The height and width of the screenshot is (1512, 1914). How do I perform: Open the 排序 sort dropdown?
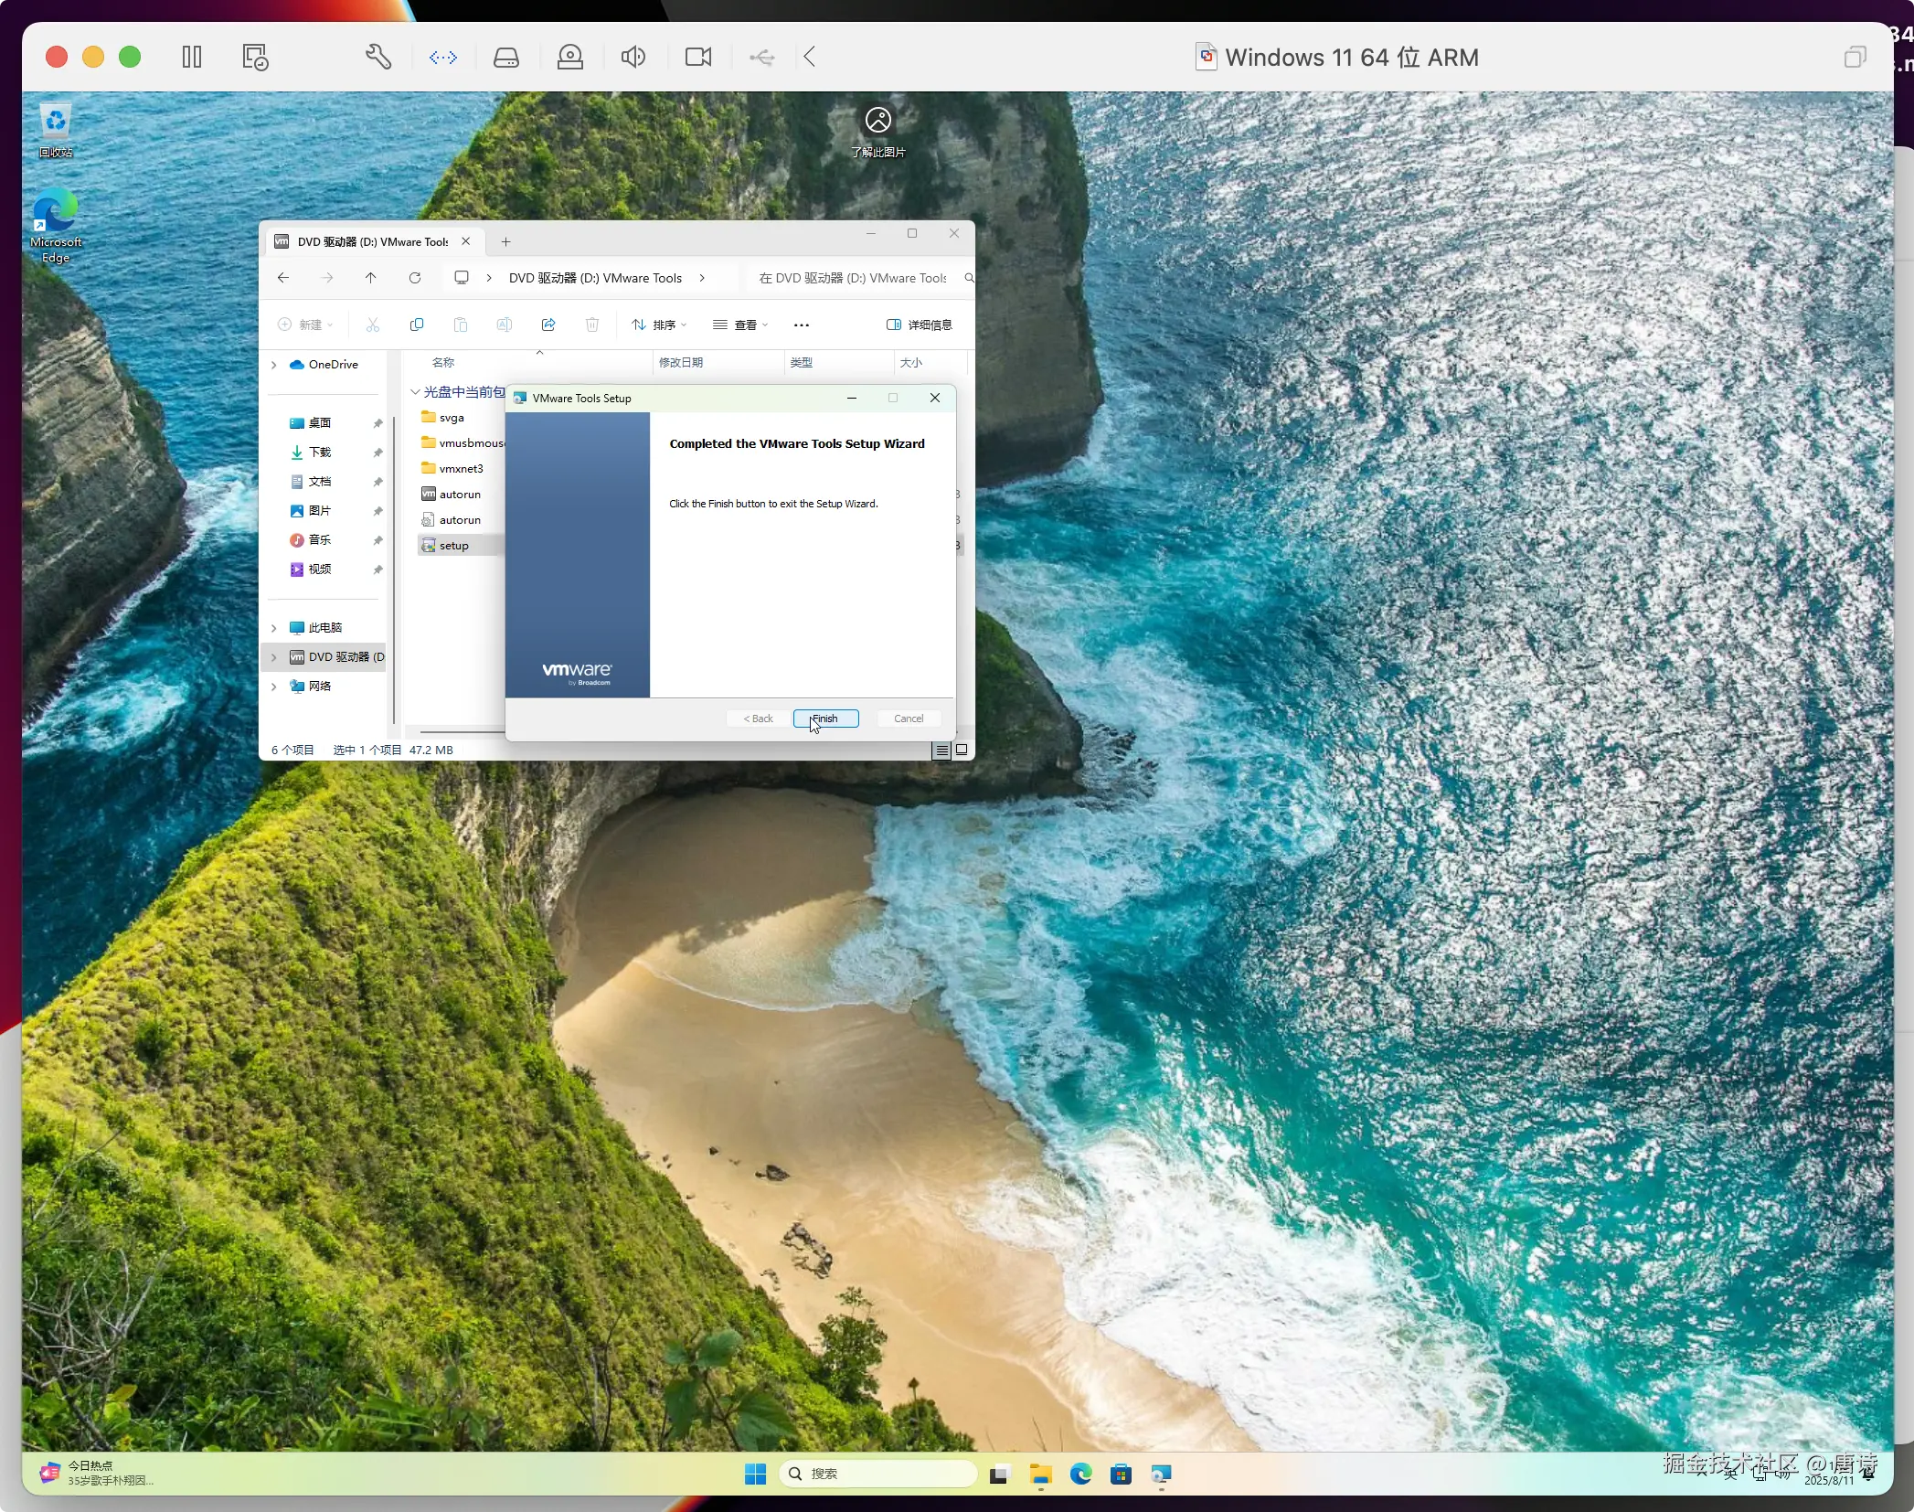(659, 325)
